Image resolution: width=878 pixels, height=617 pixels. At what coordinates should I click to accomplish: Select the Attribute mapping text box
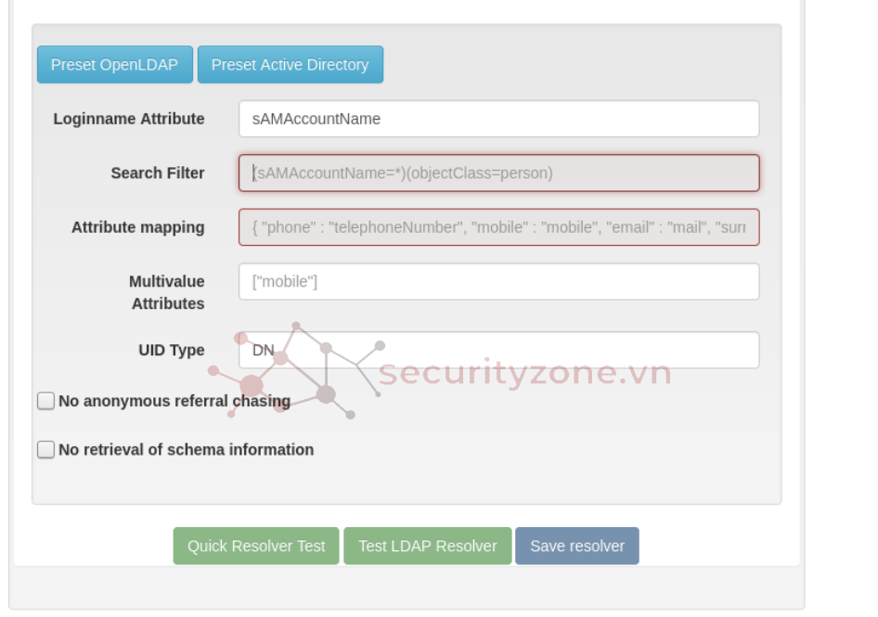coord(498,227)
